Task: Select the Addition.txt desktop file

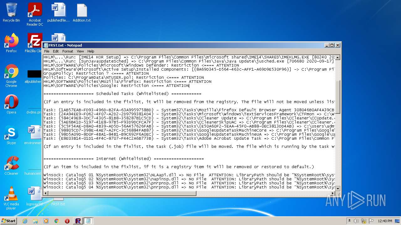Action: click(82, 12)
